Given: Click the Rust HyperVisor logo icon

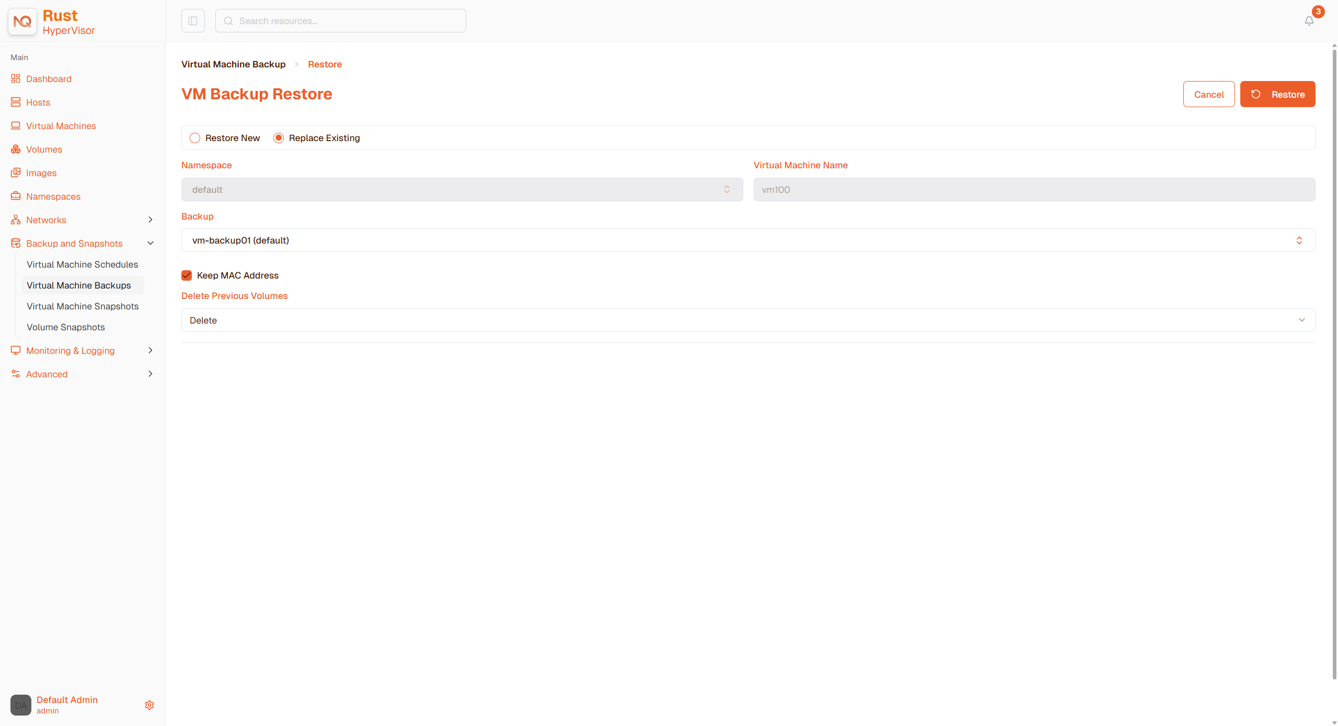Looking at the screenshot, I should [x=22, y=21].
